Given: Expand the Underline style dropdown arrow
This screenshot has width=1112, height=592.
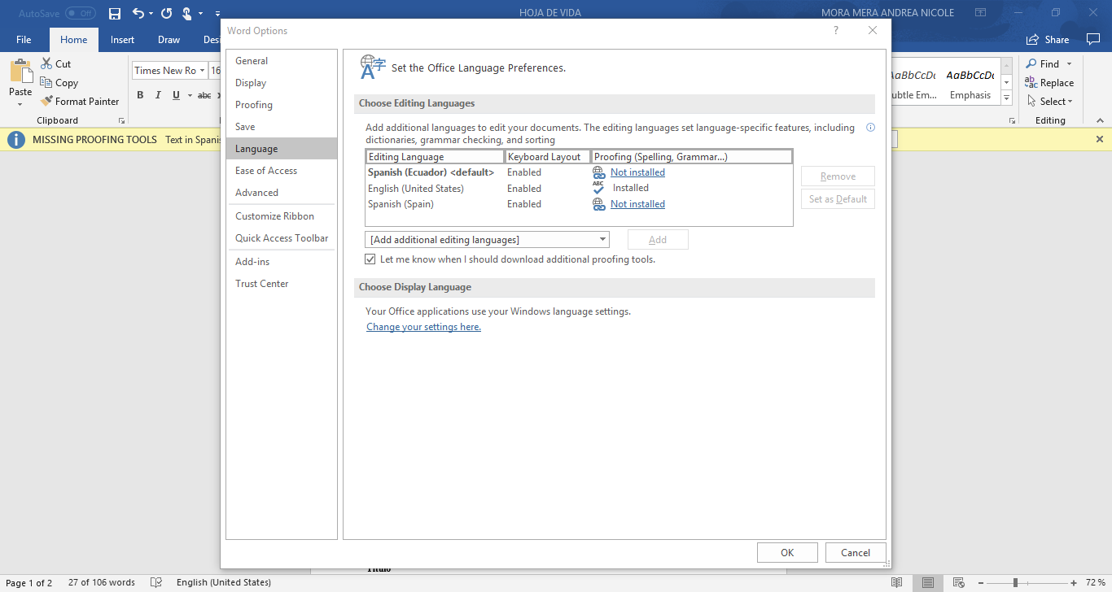Looking at the screenshot, I should pos(190,95).
